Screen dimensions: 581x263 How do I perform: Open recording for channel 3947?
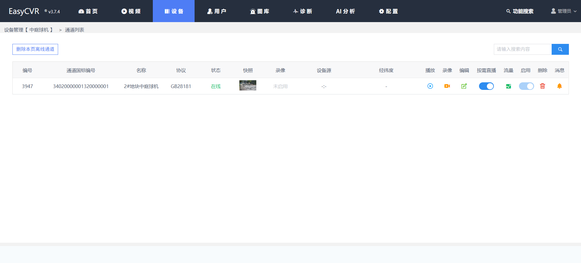point(447,86)
